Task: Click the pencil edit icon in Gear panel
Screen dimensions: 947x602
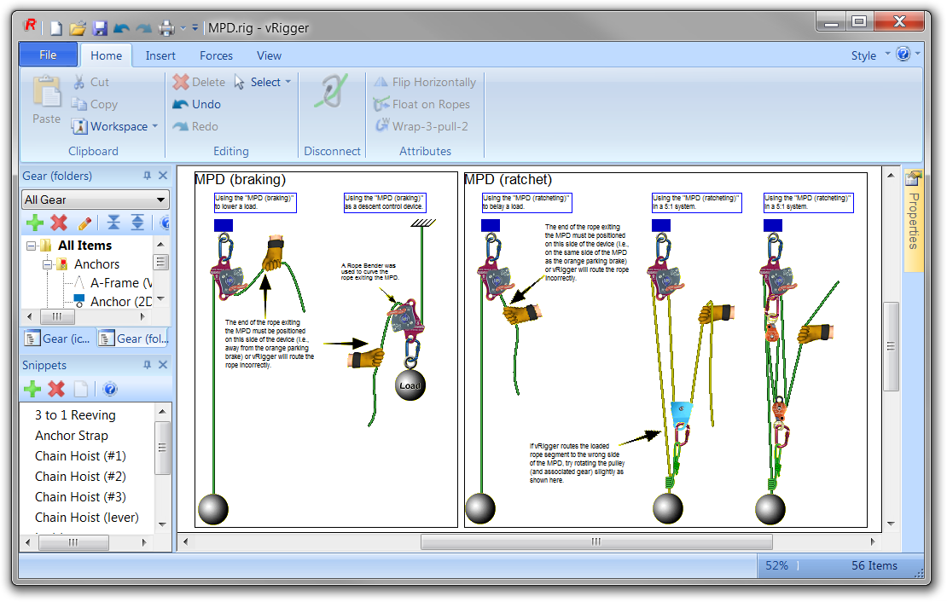Action: [84, 223]
